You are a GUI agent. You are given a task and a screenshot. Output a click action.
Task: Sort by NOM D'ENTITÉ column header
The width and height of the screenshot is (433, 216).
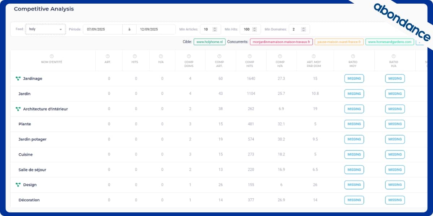[52, 62]
